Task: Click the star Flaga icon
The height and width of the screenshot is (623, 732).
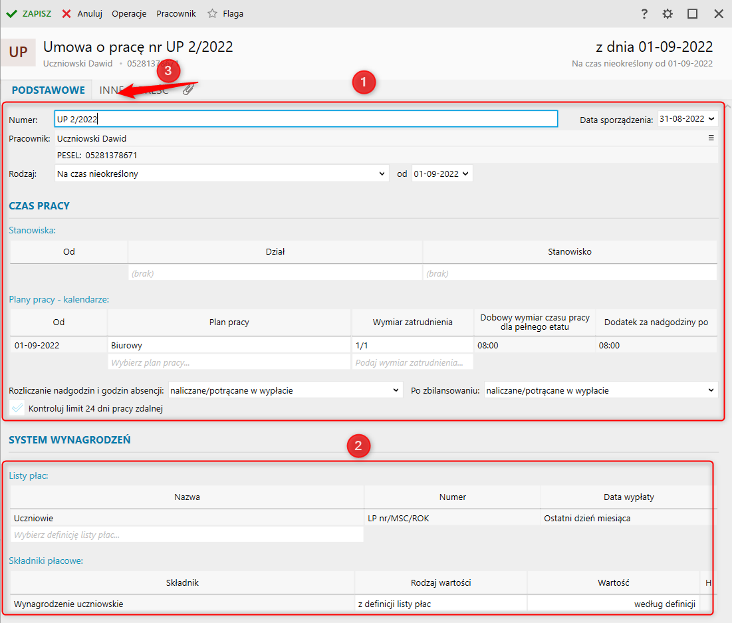Action: 212,13
